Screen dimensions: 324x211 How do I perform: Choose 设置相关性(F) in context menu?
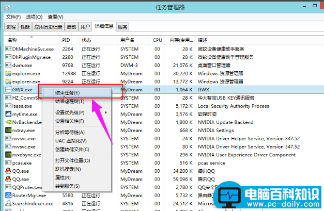click(x=76, y=121)
